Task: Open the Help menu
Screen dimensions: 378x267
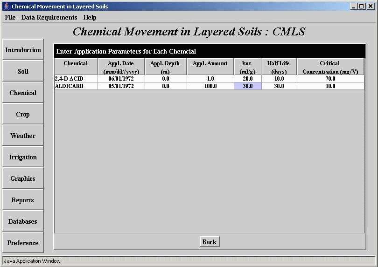Action: point(90,17)
